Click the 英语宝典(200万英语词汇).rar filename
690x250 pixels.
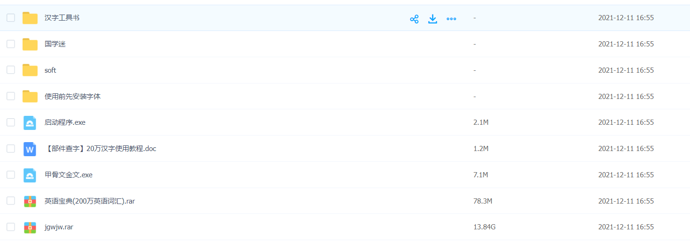pyautogui.click(x=90, y=201)
